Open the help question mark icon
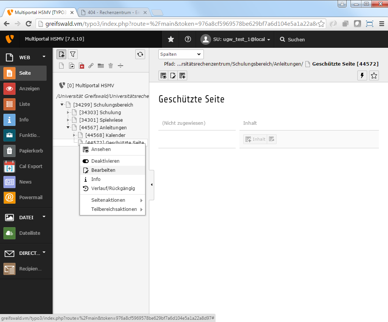The height and width of the screenshot is (322, 388). pyautogui.click(x=188, y=39)
